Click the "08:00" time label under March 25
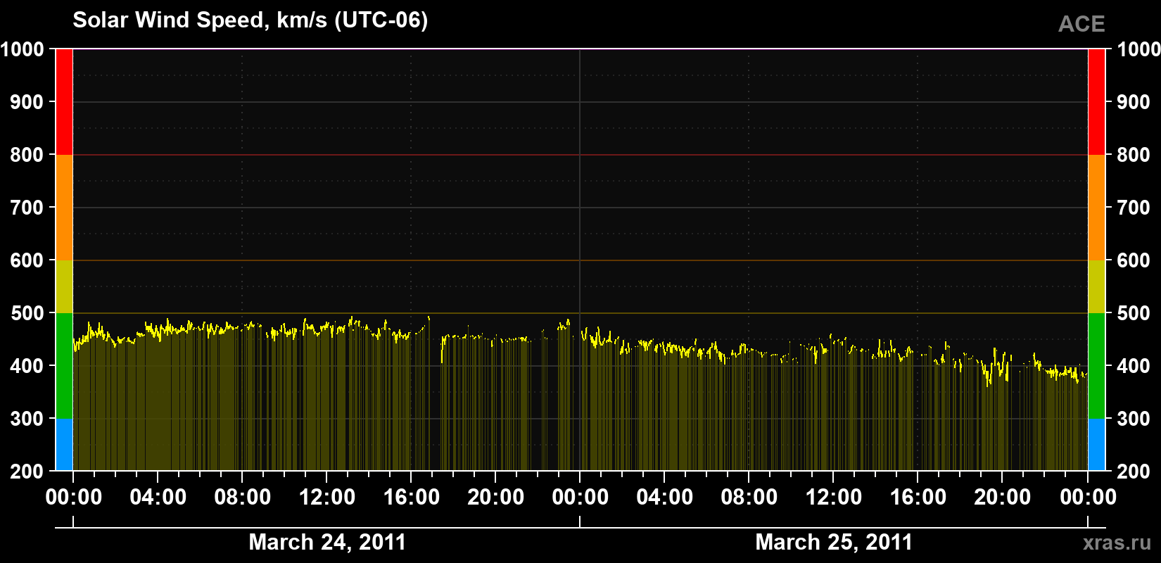The width and height of the screenshot is (1161, 563). click(749, 498)
